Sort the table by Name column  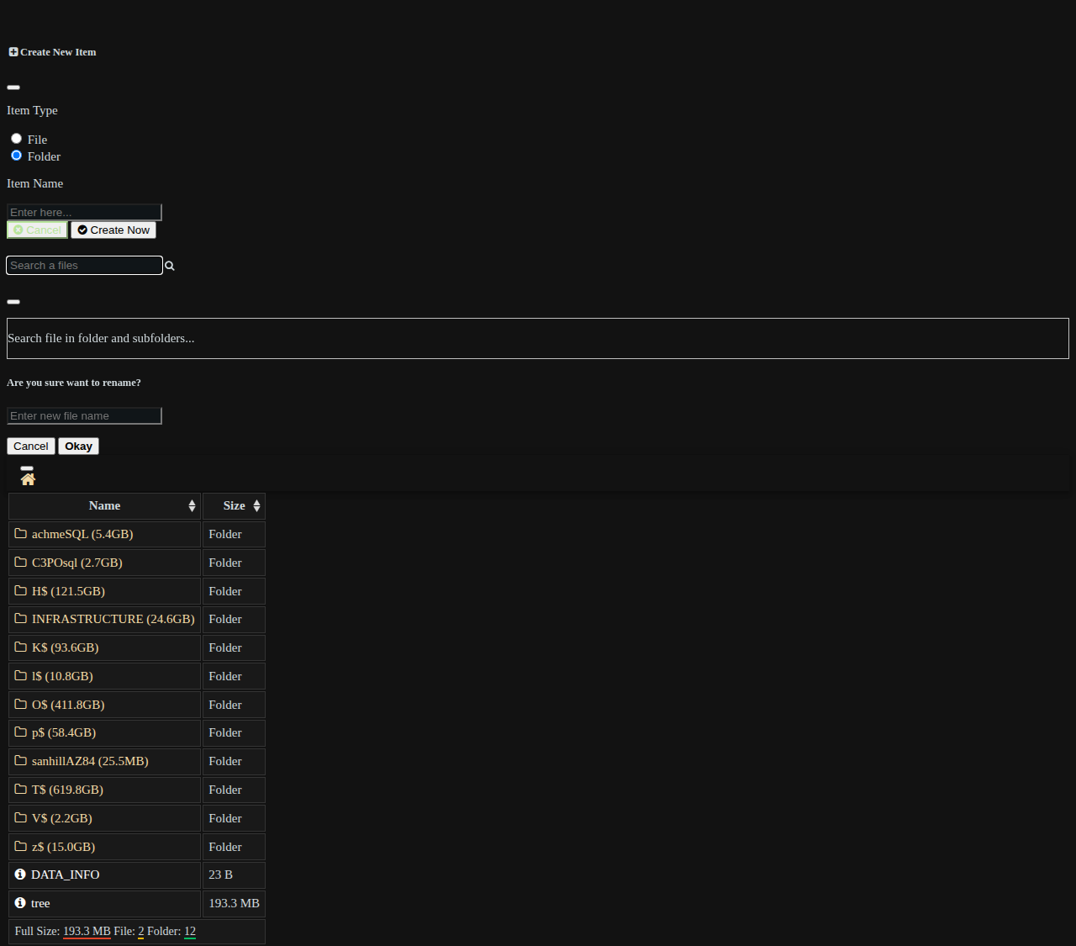[x=104, y=506]
